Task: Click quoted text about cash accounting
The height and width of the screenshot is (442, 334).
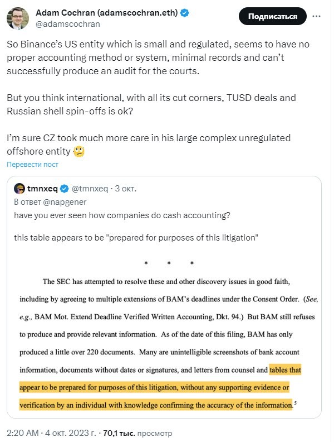Action: [x=122, y=215]
